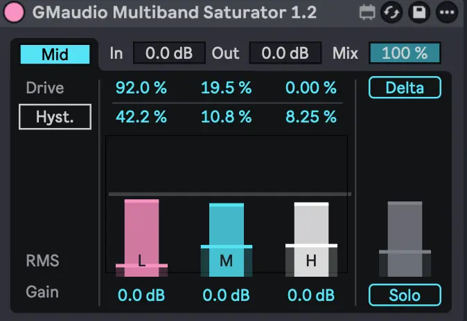Click the high band drive 0.00 % value
Viewport: 467px width, 321px height.
tap(311, 88)
